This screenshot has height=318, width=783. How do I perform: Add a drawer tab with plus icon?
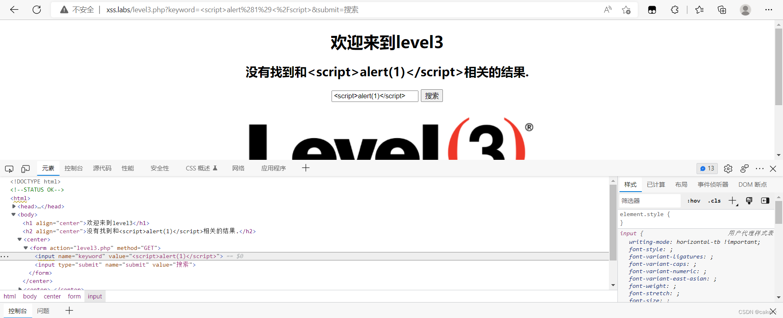(x=69, y=311)
